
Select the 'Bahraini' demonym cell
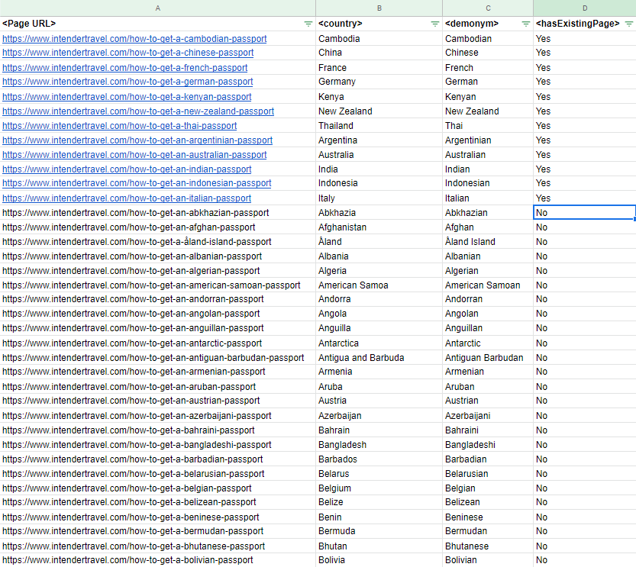pyautogui.click(x=488, y=430)
